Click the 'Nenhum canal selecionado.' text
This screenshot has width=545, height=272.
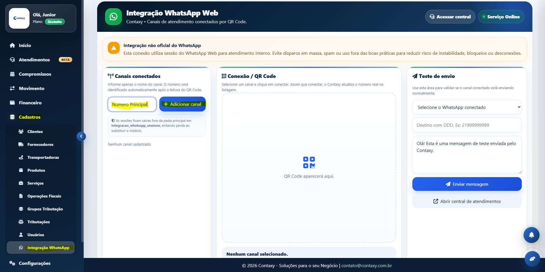257,254
